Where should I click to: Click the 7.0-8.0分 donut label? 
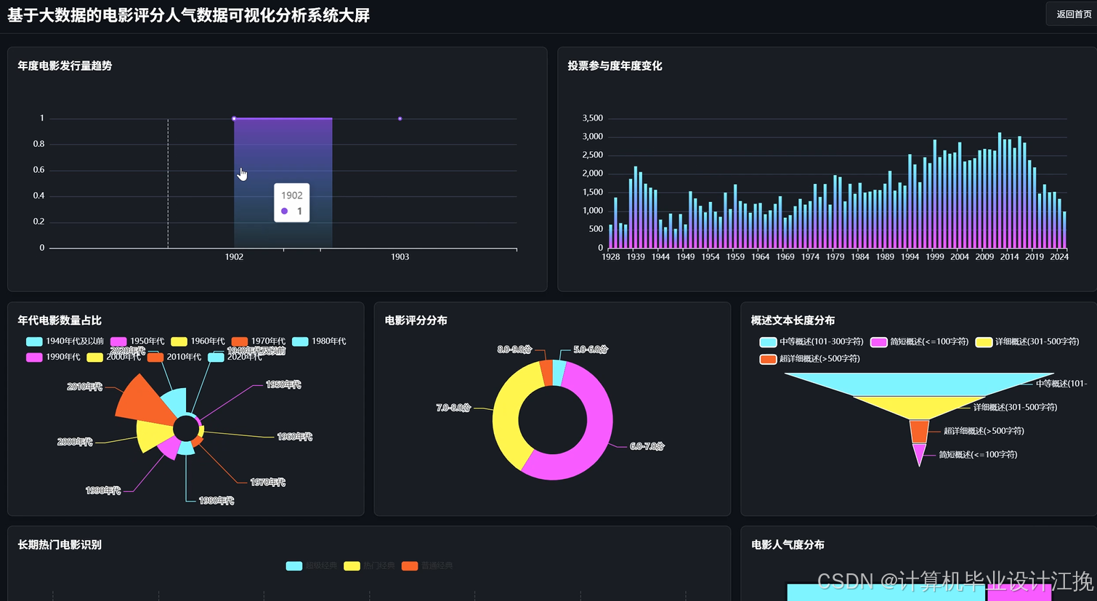pyautogui.click(x=453, y=408)
